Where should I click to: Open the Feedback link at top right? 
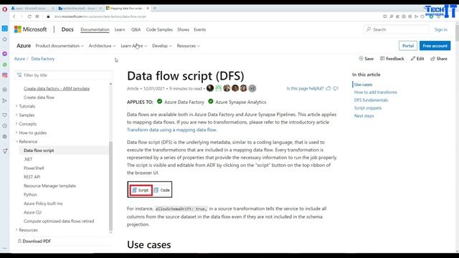[392, 59]
